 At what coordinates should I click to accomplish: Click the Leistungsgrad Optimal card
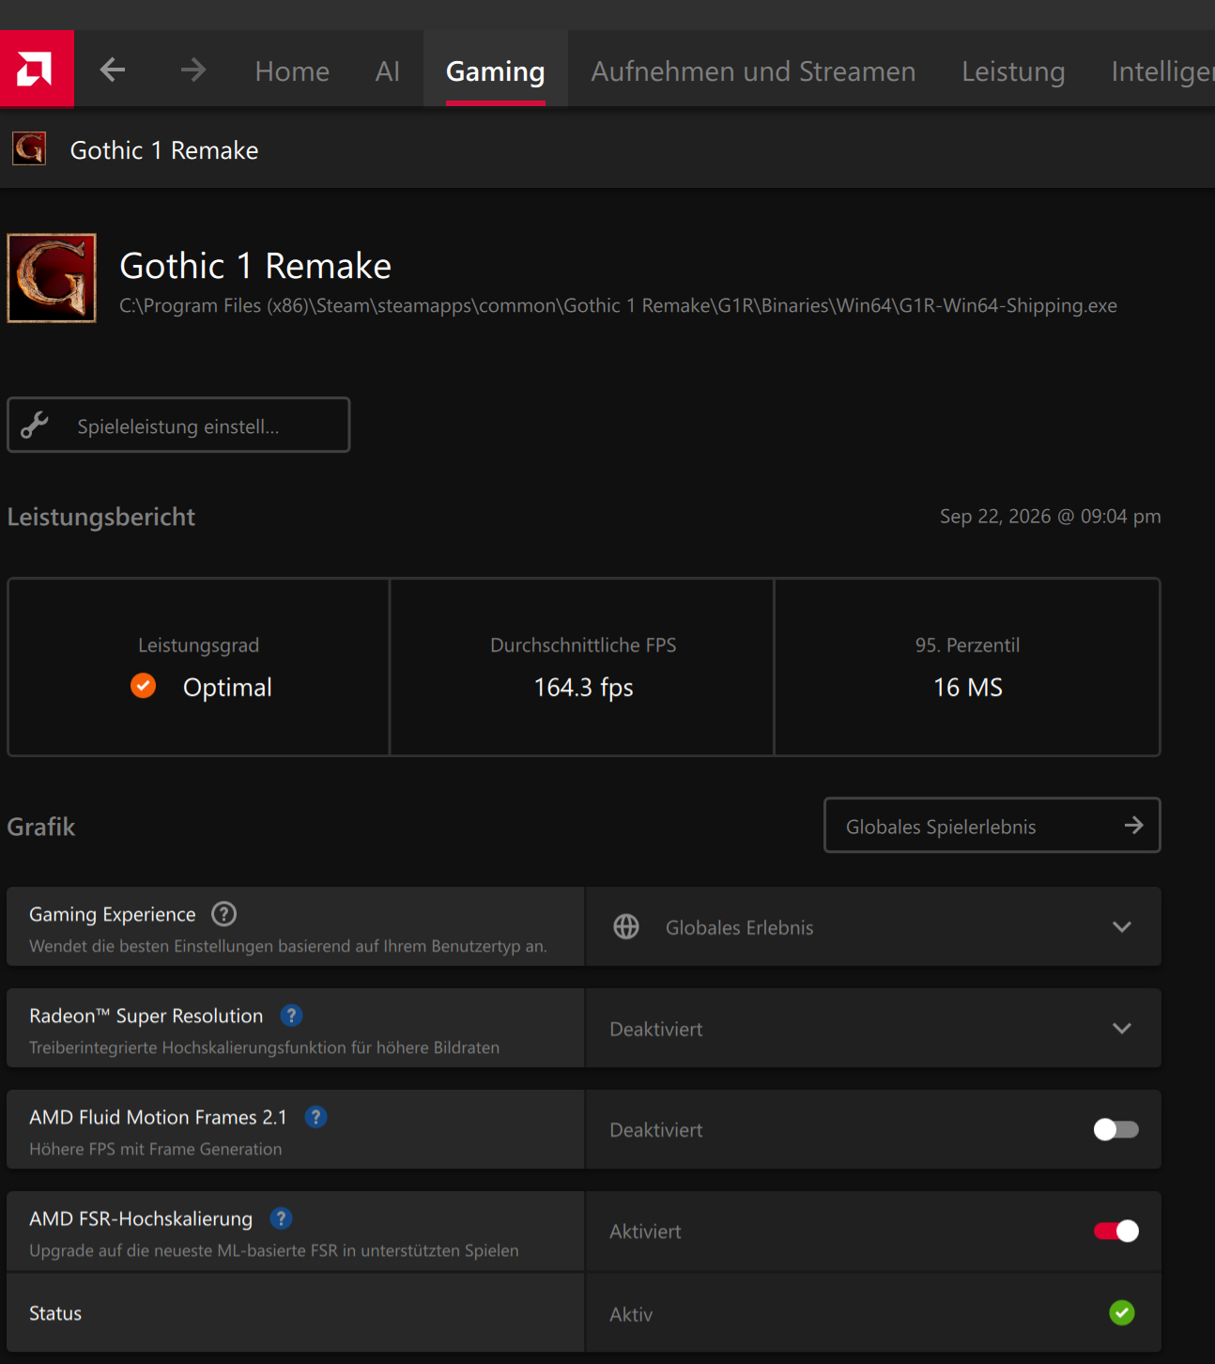[199, 667]
